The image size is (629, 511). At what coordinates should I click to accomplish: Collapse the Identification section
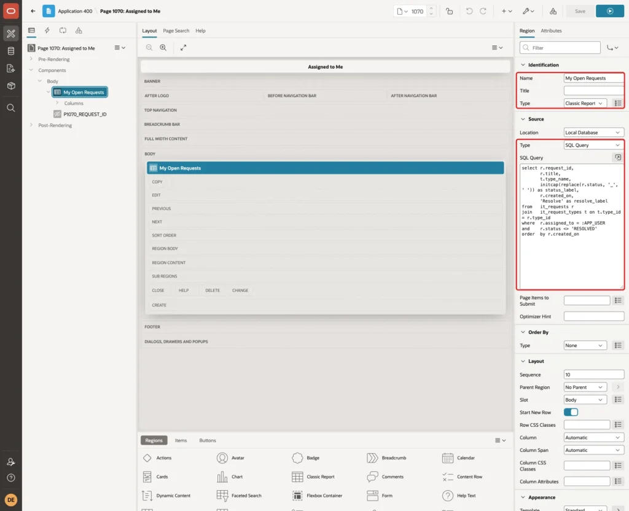523,65
